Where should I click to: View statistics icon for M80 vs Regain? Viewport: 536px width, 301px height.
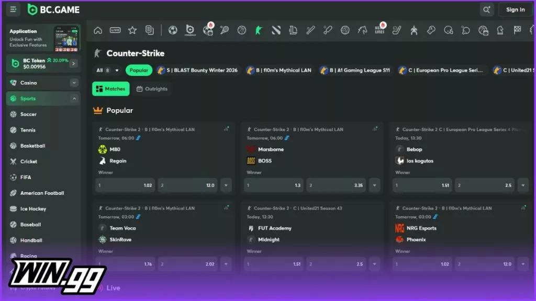226,129
